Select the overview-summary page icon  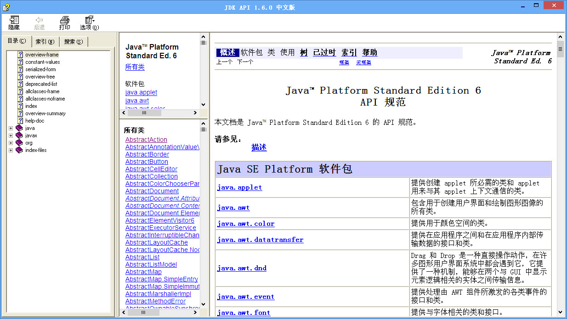point(20,113)
